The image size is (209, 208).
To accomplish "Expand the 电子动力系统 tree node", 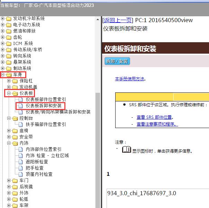I will click(x=2, y=25).
